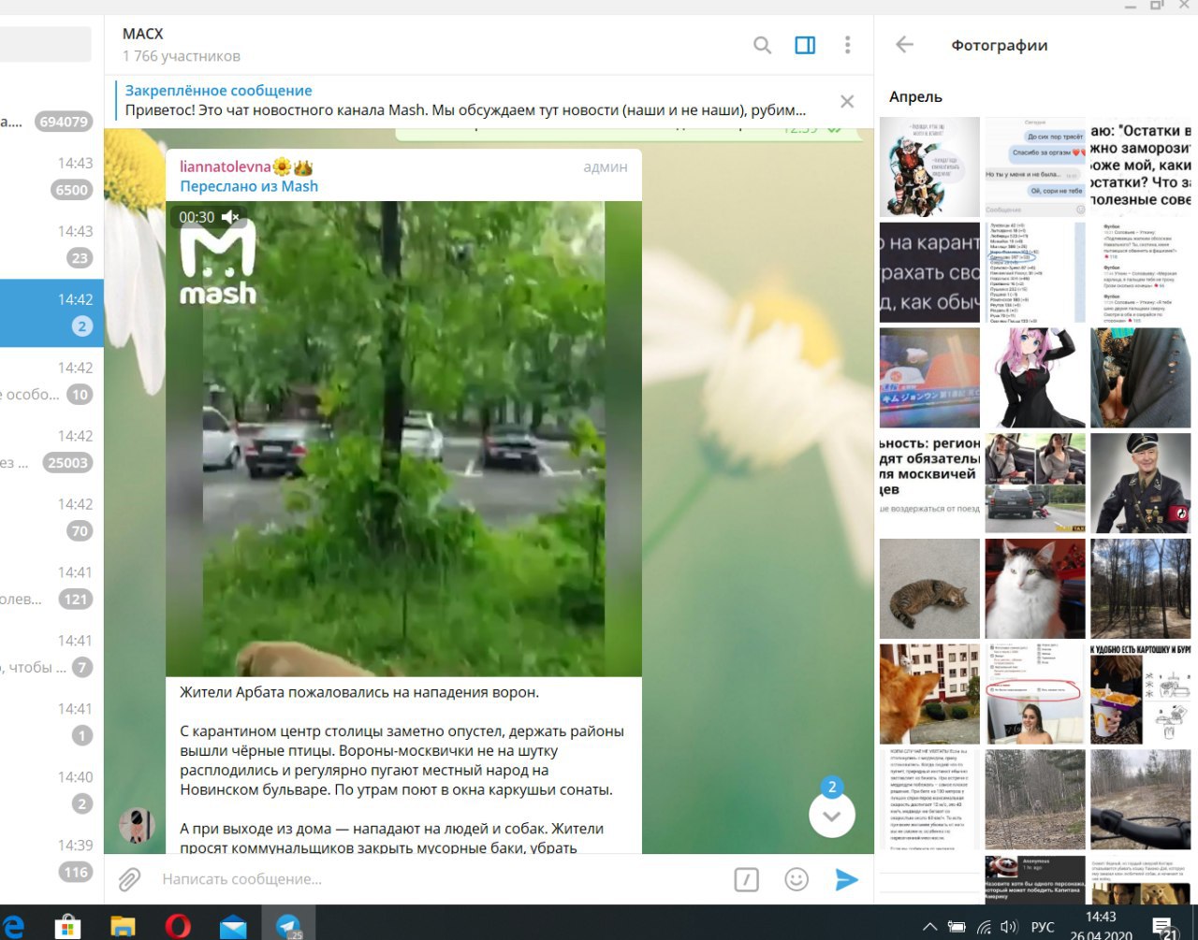This screenshot has width=1198, height=940.
Task: Open the pinned message "Закреплённое сообщение"
Action: point(465,100)
